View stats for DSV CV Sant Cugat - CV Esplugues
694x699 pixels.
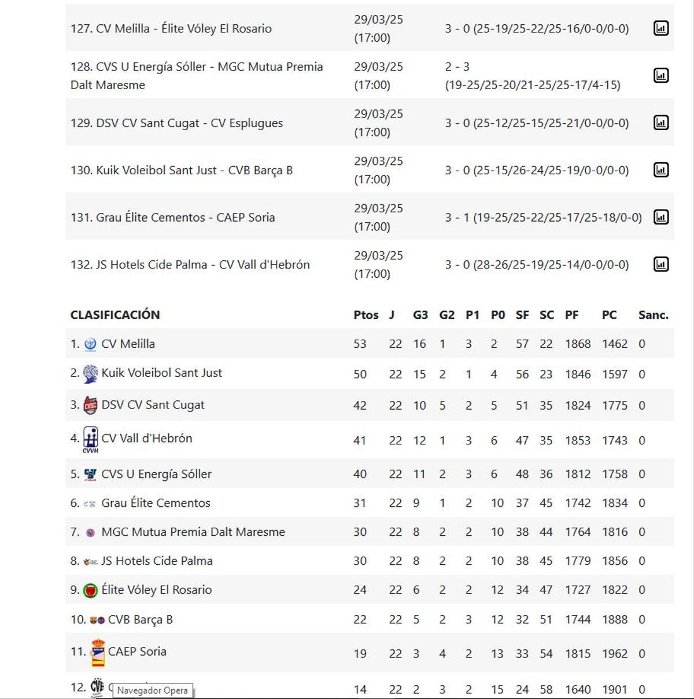(660, 123)
